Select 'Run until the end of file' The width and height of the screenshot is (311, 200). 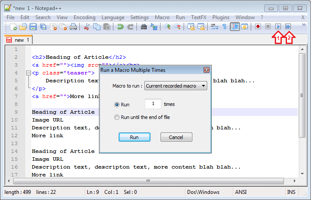(116, 117)
